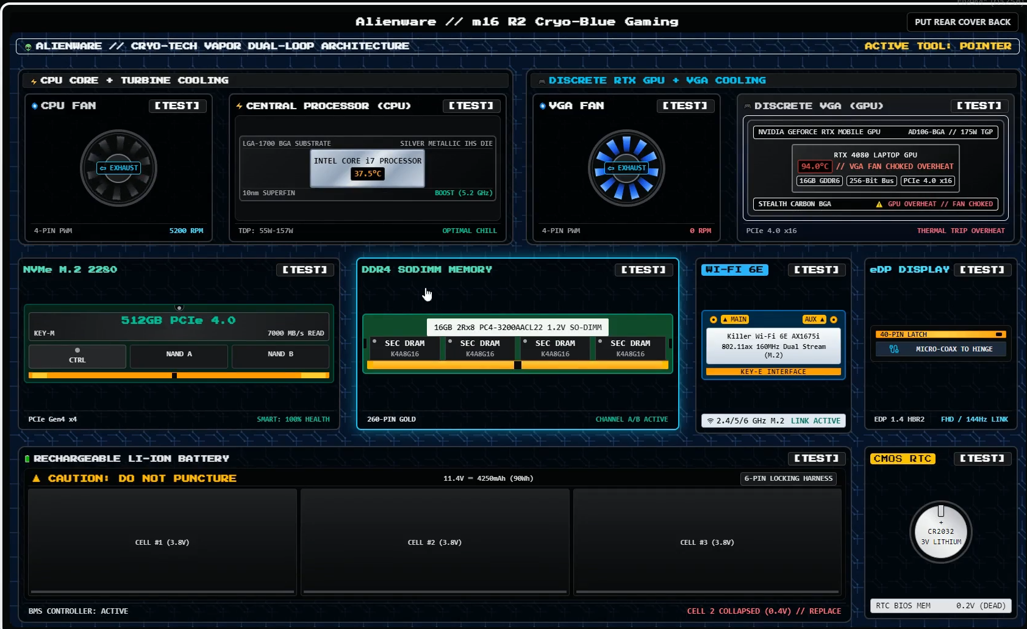
Task: Select battery CELL #1 (3.8V)
Action: [162, 542]
